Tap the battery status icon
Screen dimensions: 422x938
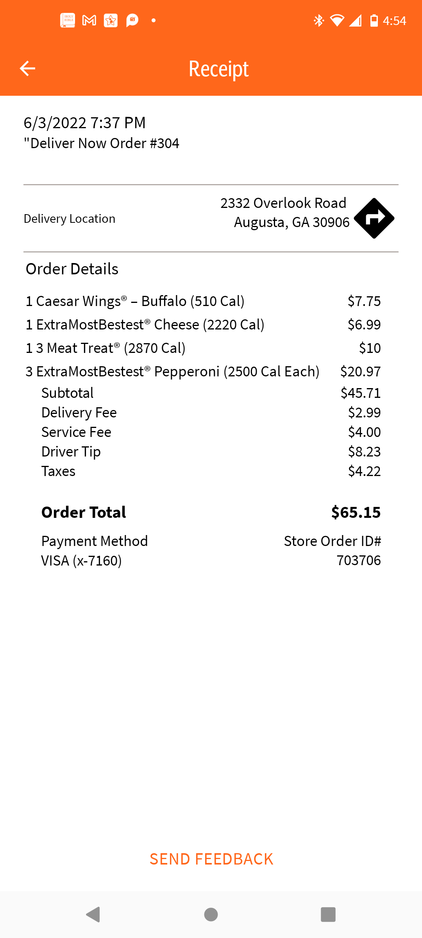pyautogui.click(x=374, y=20)
